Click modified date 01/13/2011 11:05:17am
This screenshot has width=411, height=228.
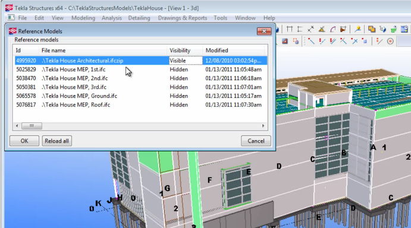tap(233, 96)
